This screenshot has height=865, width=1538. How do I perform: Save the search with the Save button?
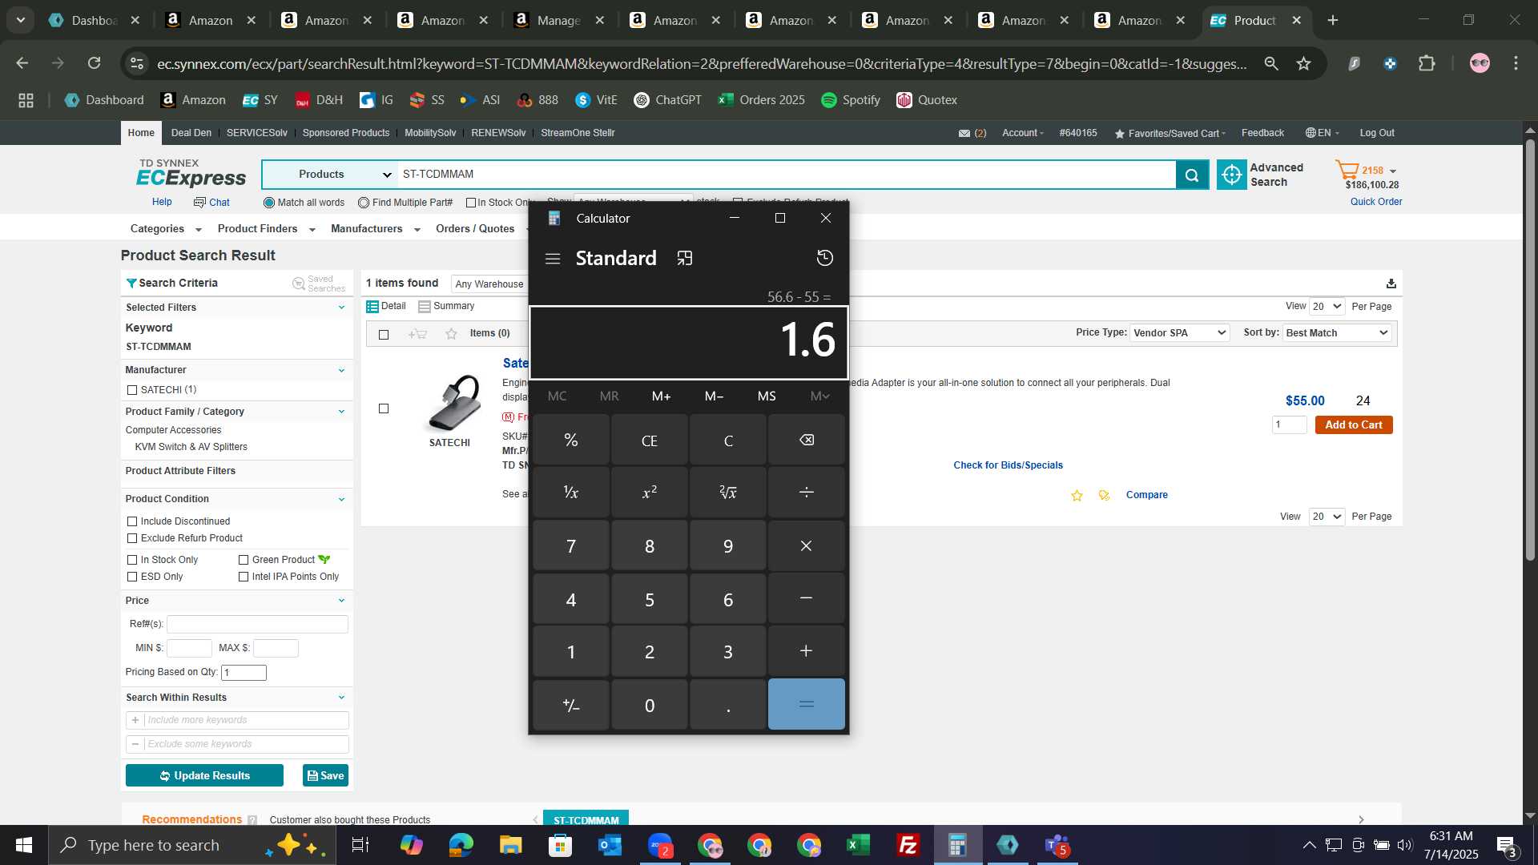(325, 776)
